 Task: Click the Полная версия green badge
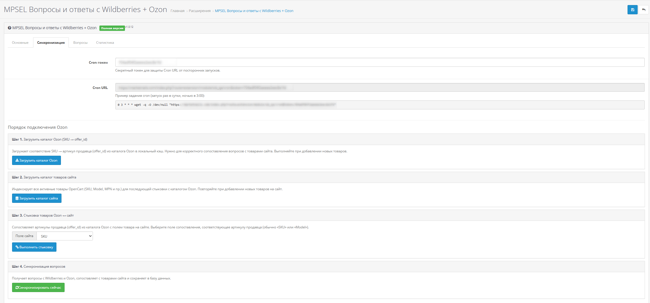[112, 28]
